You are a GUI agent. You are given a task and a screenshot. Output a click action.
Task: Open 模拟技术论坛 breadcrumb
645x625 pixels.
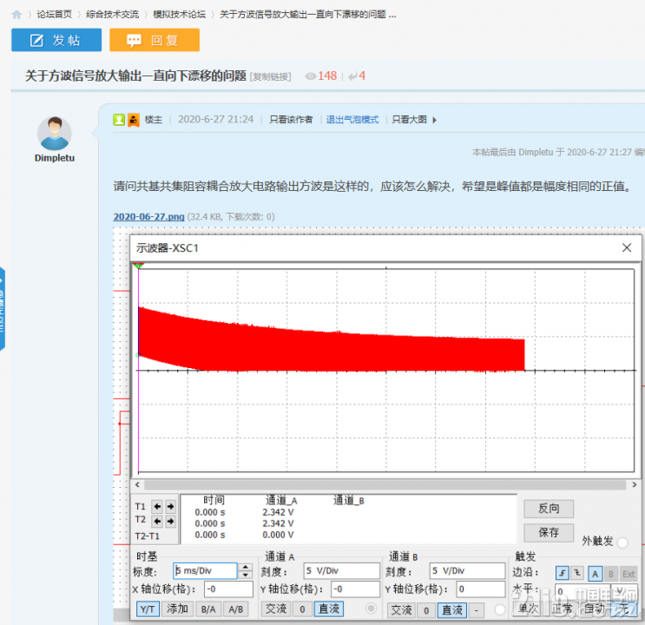[180, 15]
